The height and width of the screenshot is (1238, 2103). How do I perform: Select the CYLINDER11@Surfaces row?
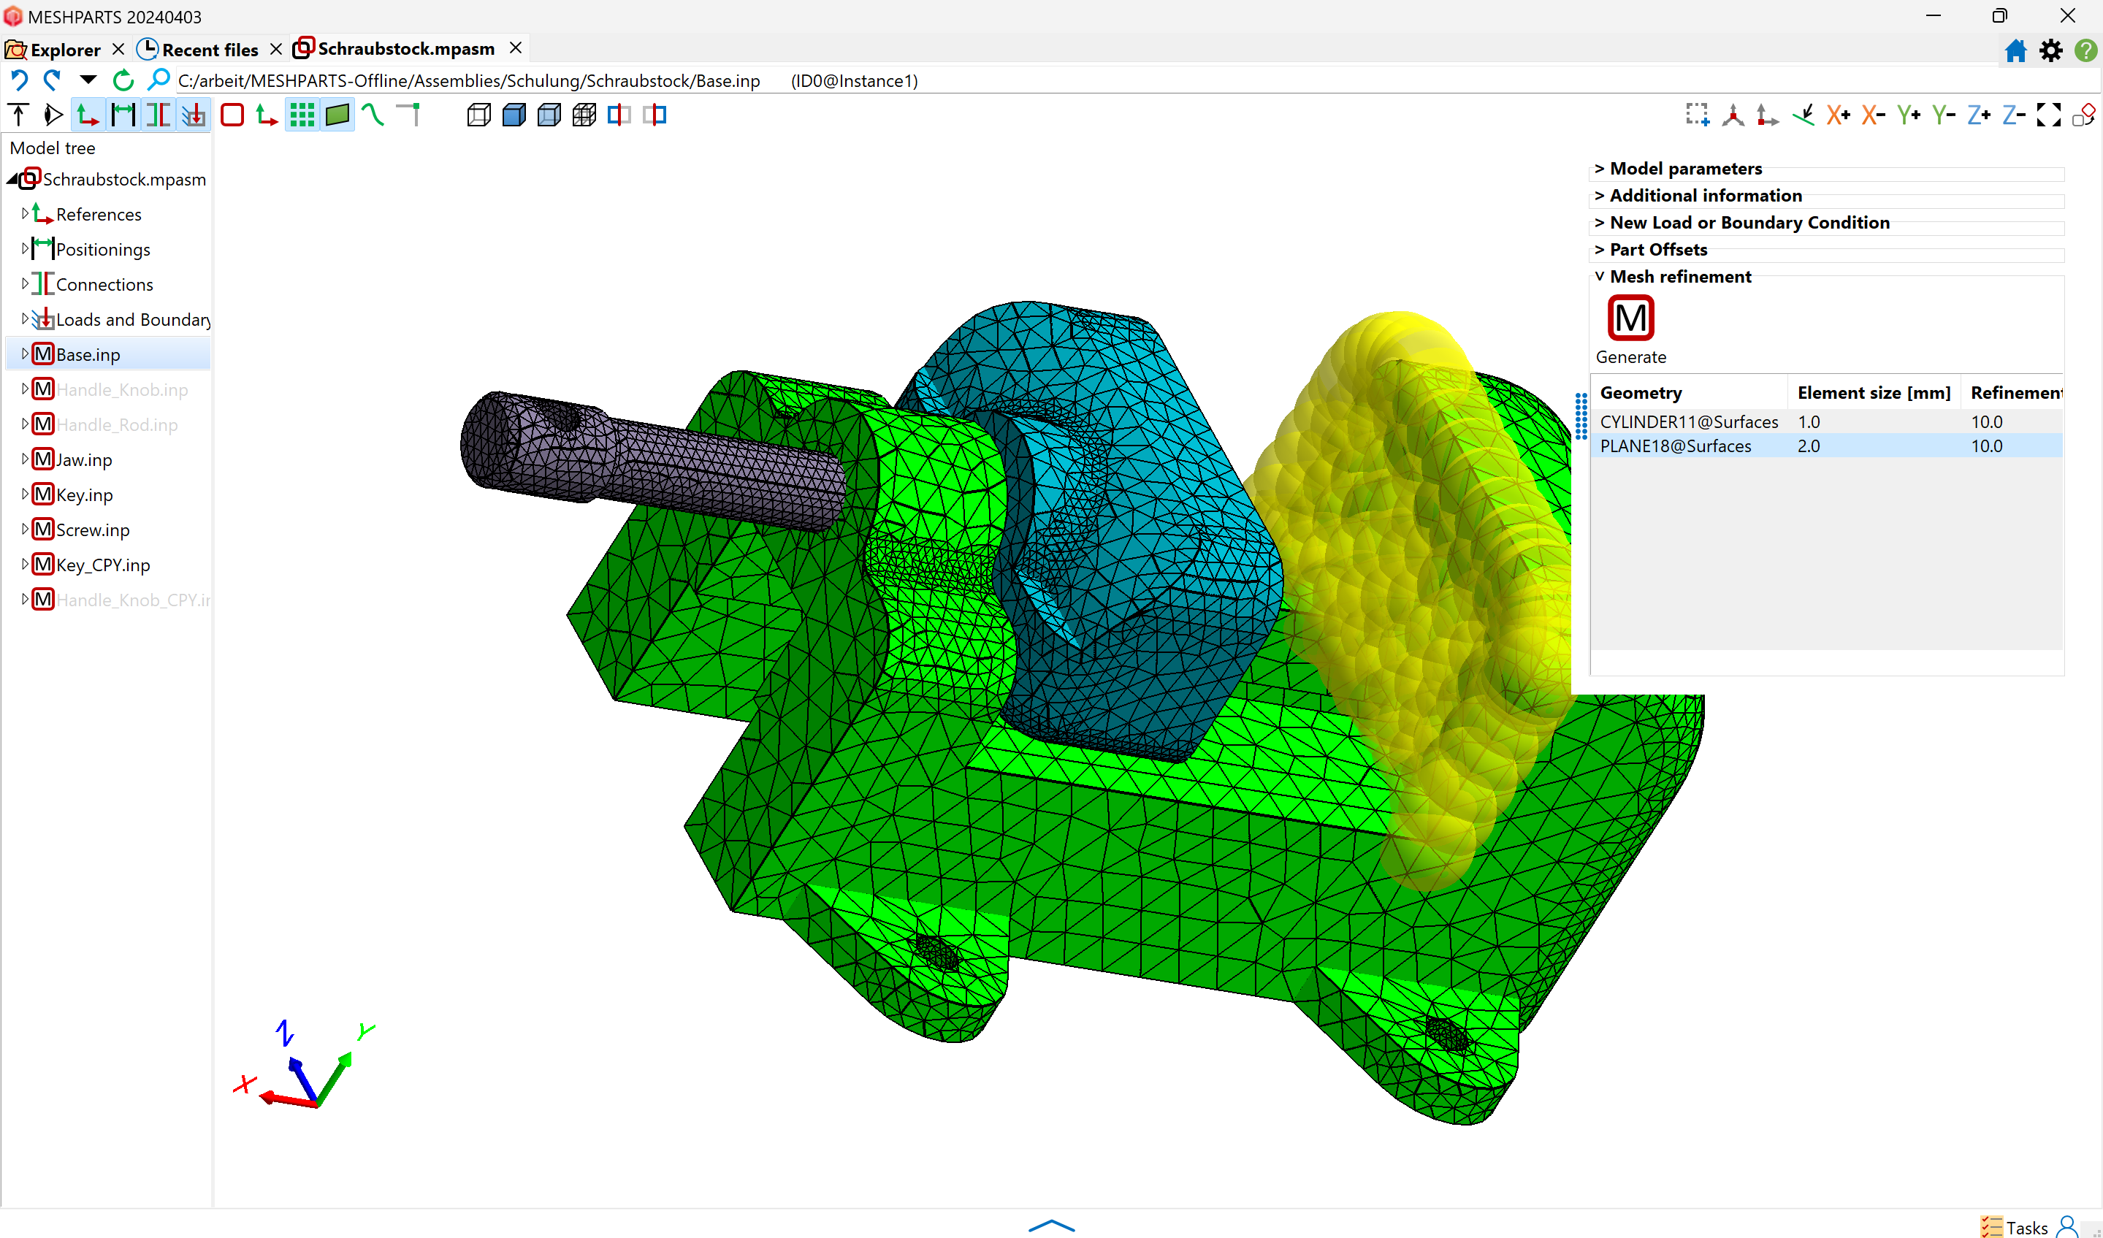click(x=1826, y=422)
